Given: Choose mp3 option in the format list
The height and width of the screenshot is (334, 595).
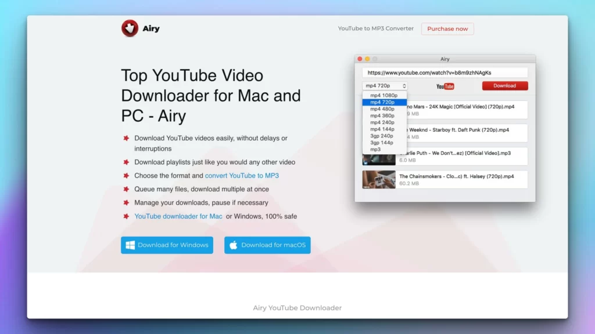Looking at the screenshot, I should pos(375,150).
